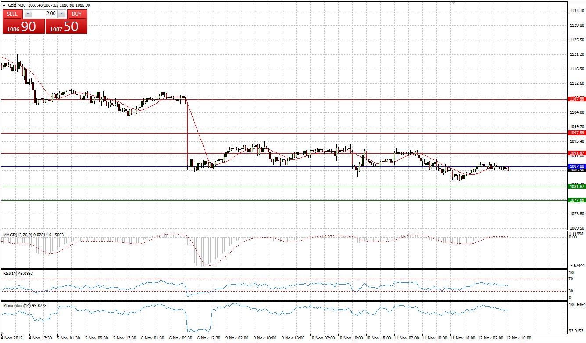The height and width of the screenshot is (343, 586).
Task: Select the green 1077.88 price level label
Action: coord(576,200)
